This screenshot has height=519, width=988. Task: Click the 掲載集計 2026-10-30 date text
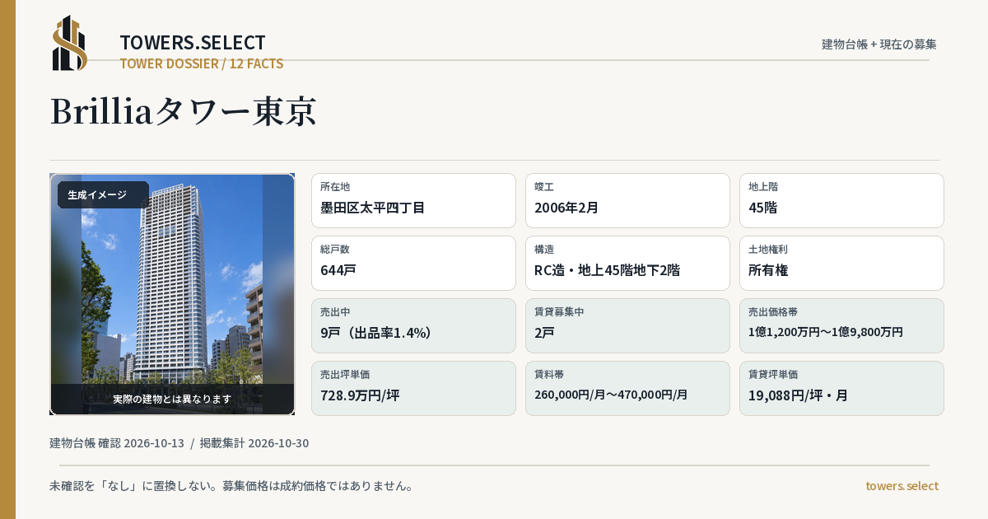tap(254, 443)
